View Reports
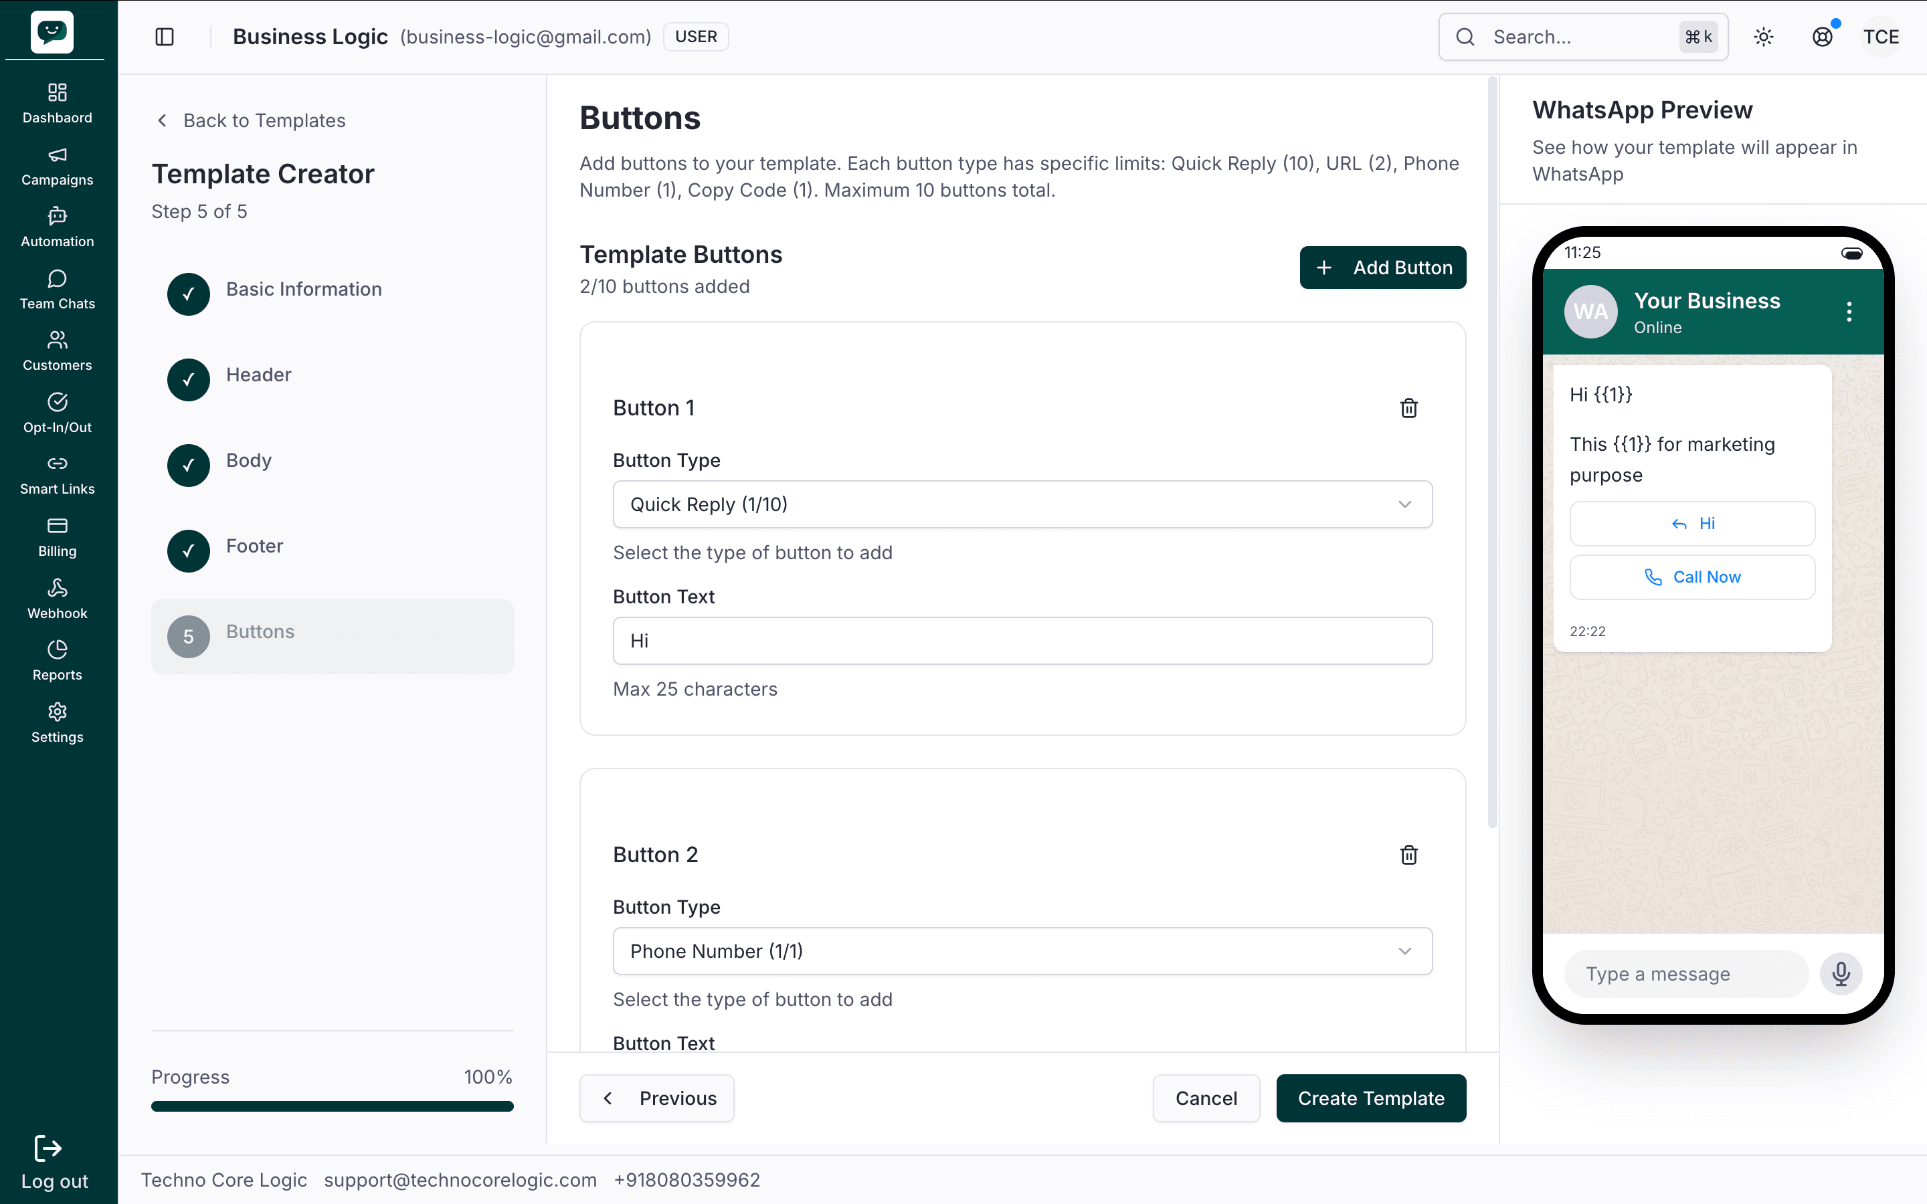The image size is (1927, 1204). (58, 661)
